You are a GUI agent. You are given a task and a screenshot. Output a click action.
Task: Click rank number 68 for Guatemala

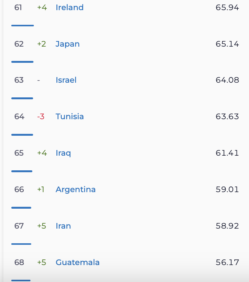tap(19, 262)
